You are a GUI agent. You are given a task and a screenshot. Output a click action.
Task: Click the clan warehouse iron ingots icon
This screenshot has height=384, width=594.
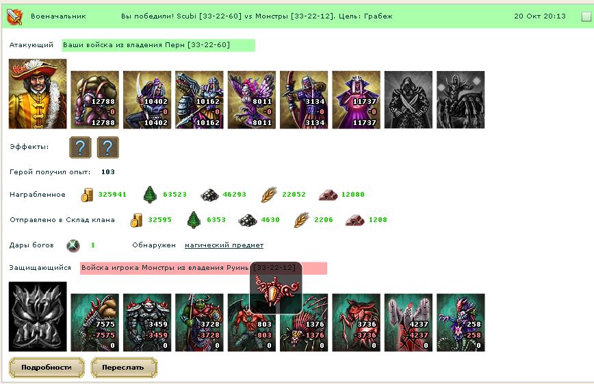tap(354, 220)
